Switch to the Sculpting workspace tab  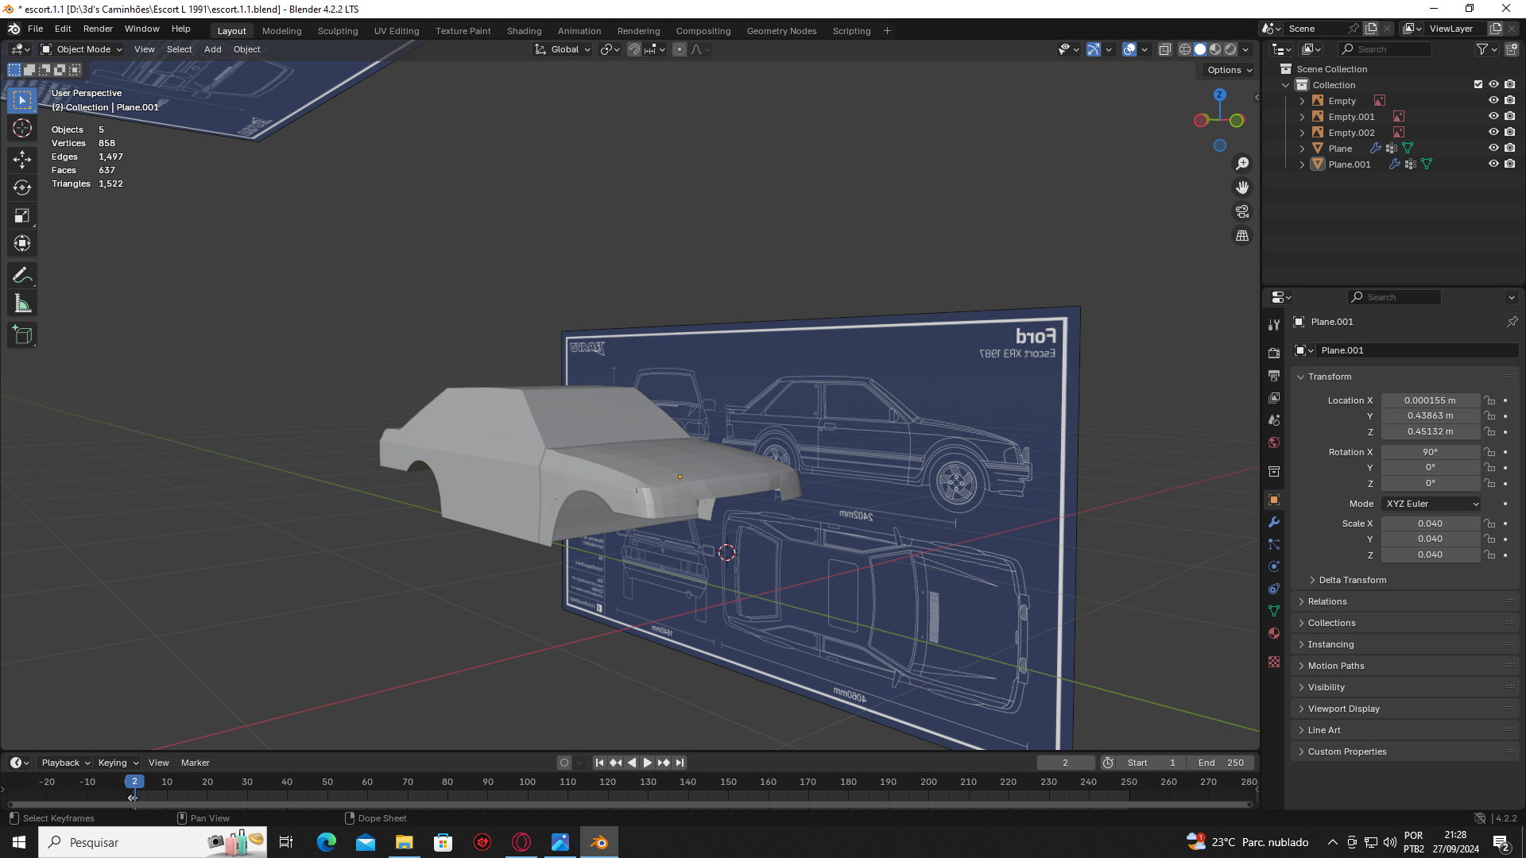pos(337,31)
